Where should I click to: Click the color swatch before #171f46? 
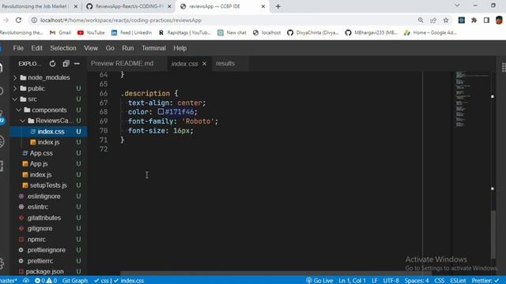click(160, 112)
